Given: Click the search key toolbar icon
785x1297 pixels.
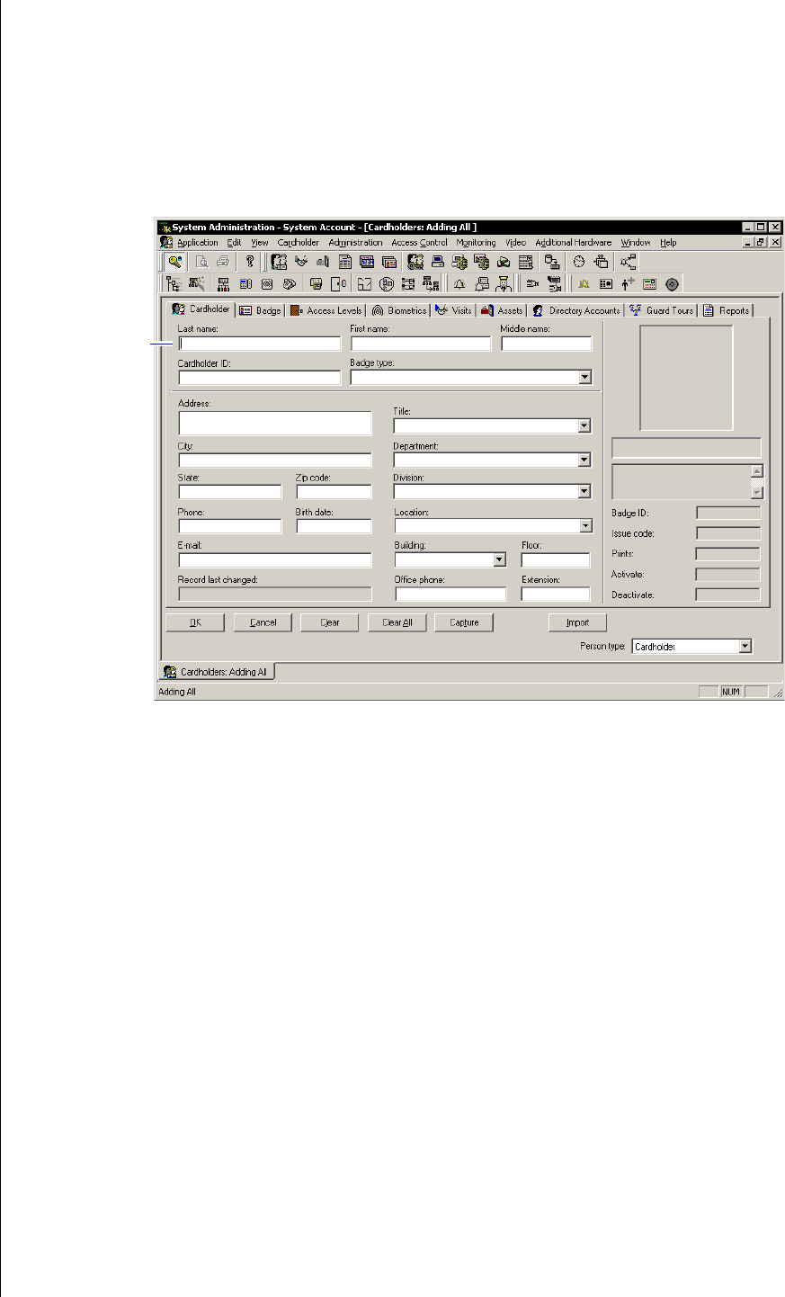Looking at the screenshot, I should coord(175,262).
